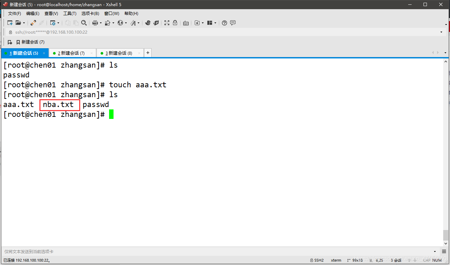This screenshot has height=265, width=450.
Task: Open the 窗口(W) menu
Action: click(112, 14)
